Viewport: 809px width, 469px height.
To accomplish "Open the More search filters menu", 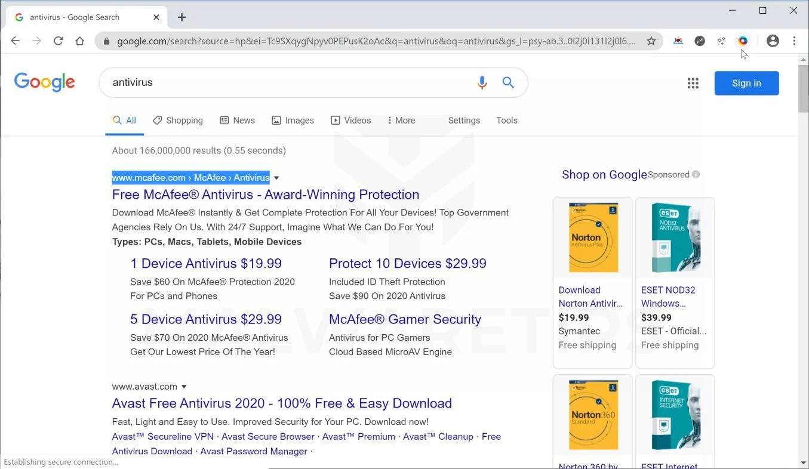I will coord(401,121).
